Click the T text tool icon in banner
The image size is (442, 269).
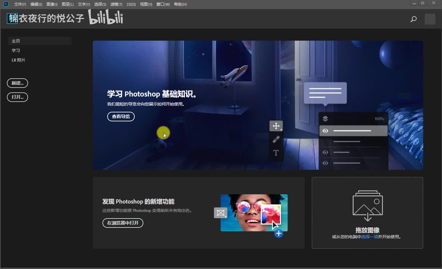276,152
